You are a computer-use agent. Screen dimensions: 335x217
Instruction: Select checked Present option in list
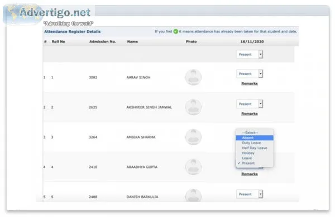tap(255, 163)
